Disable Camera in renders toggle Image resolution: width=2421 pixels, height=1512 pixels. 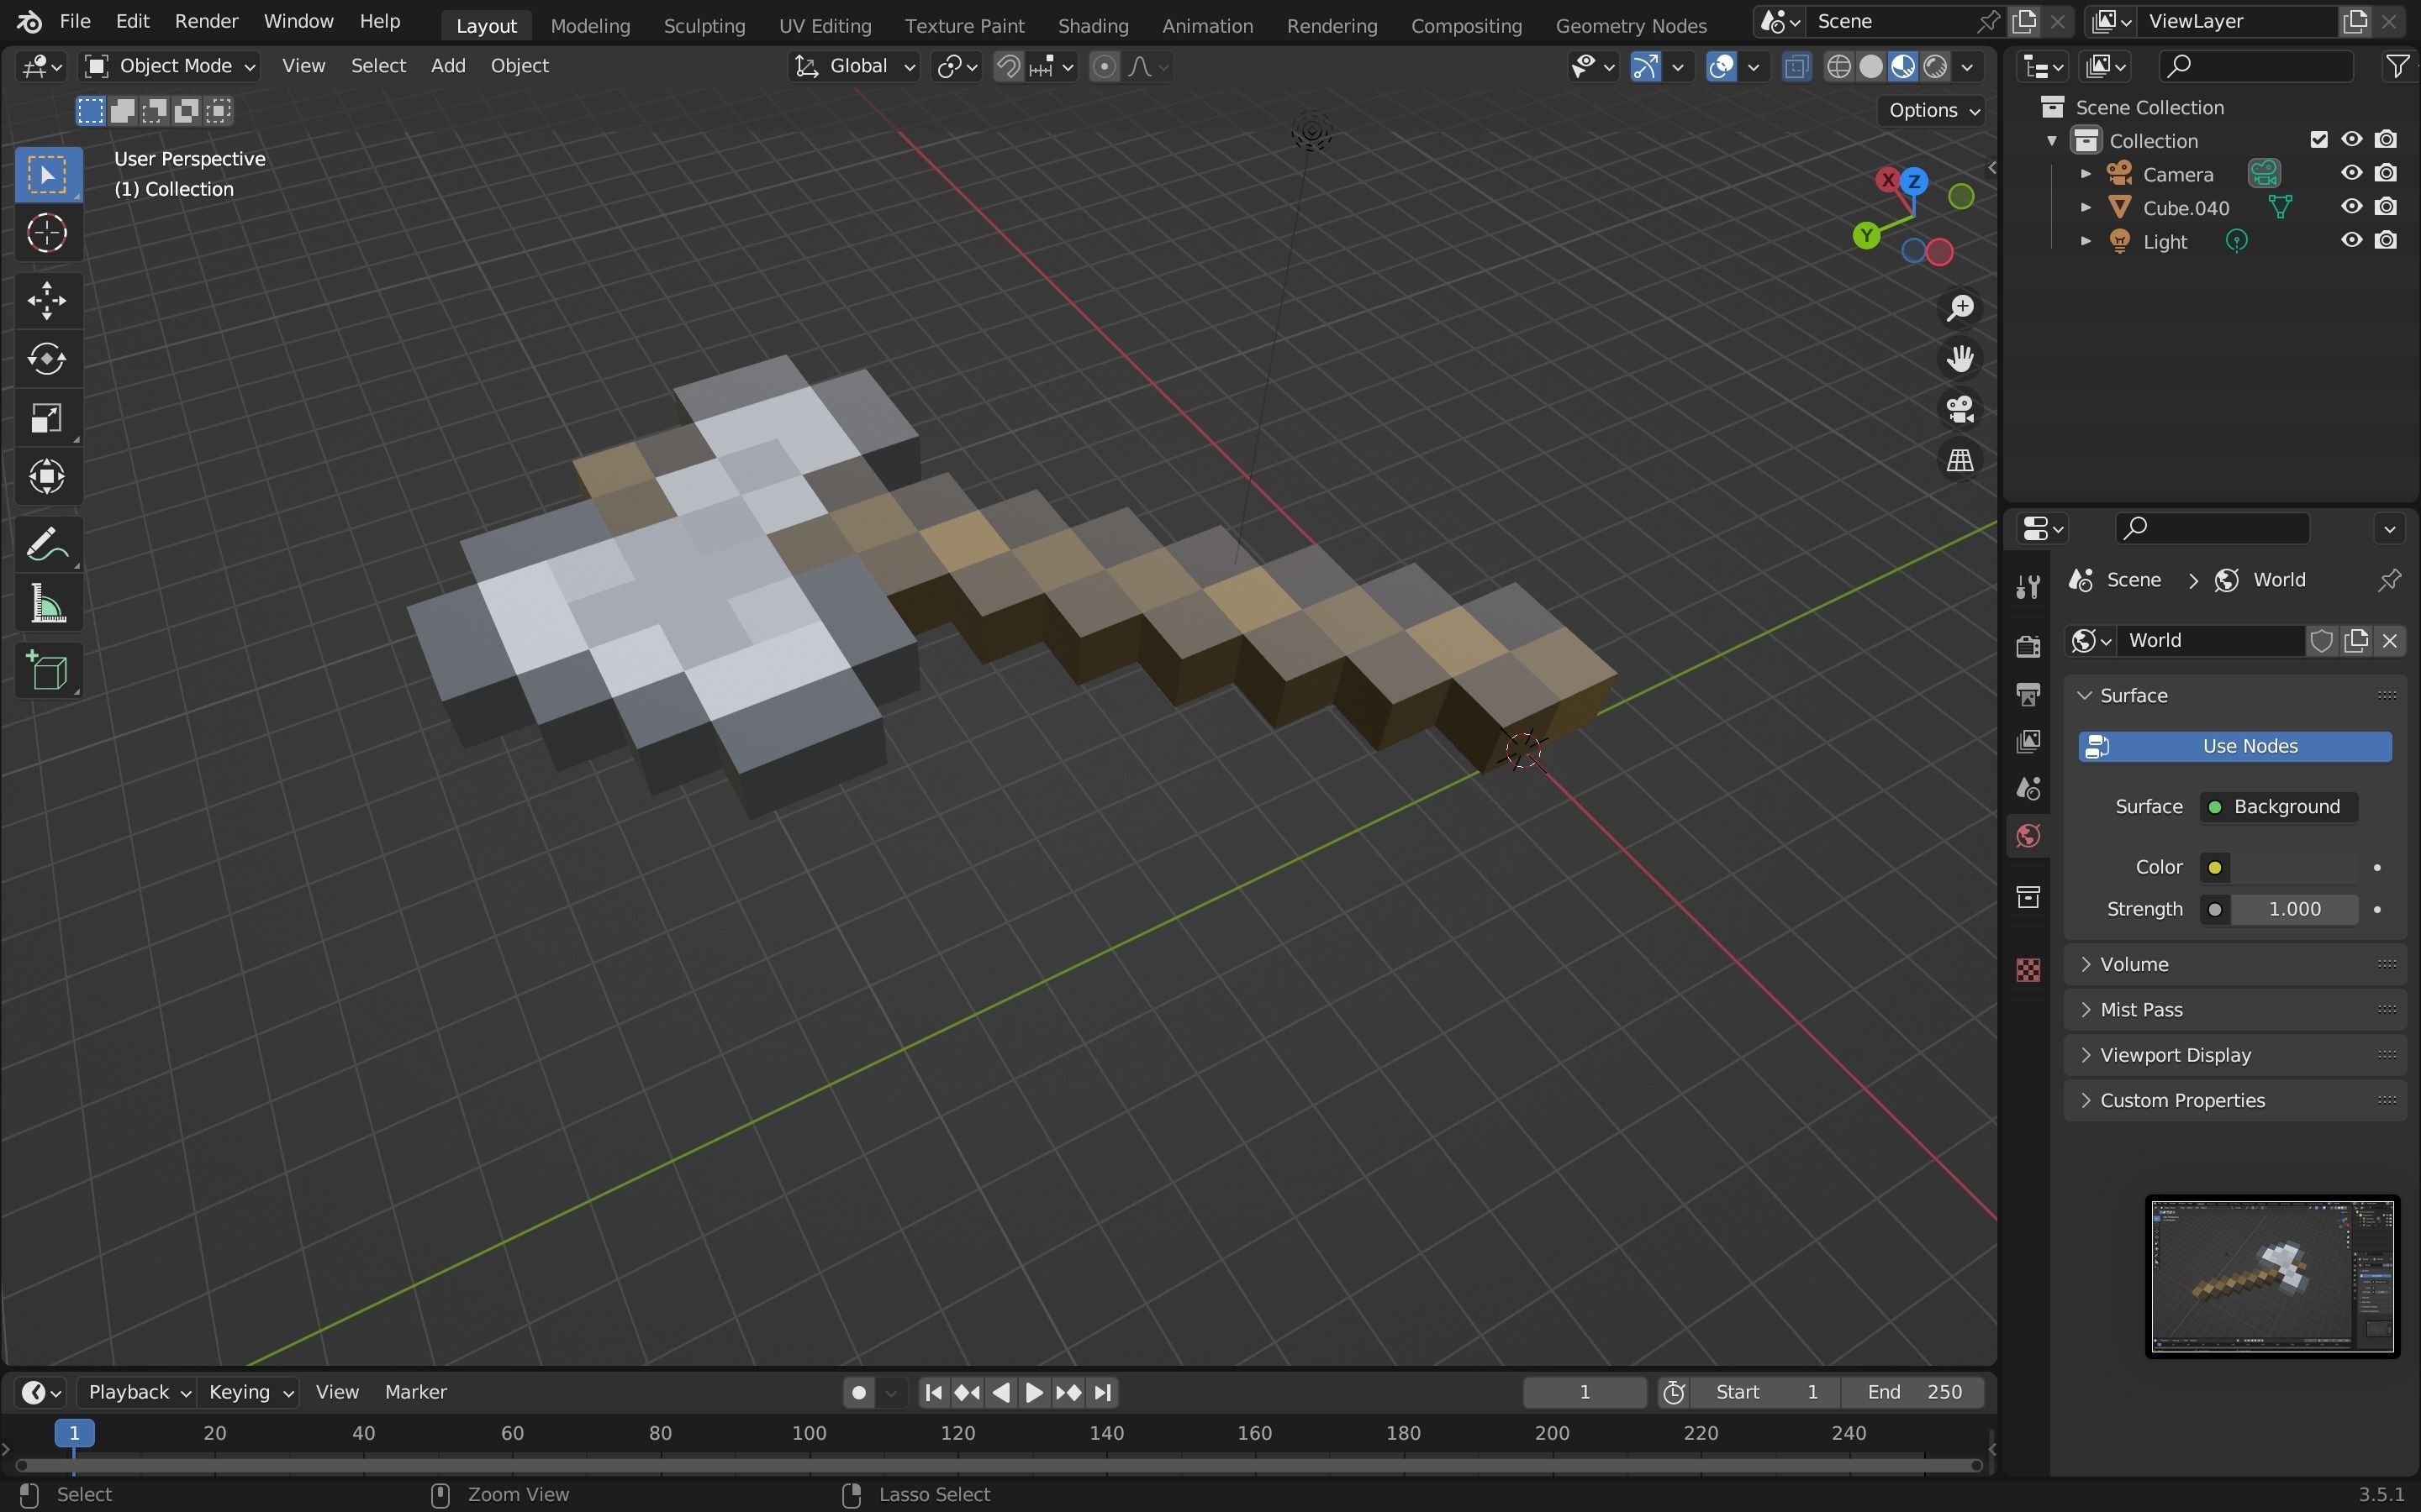click(x=2386, y=173)
